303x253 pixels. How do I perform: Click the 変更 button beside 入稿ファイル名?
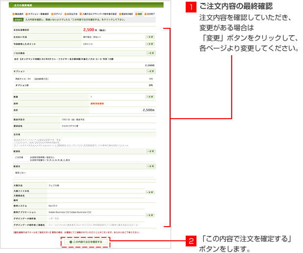coord(151,193)
